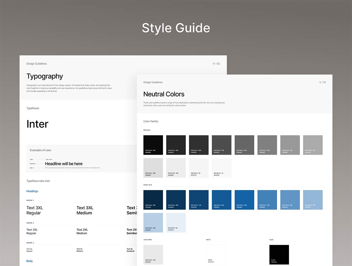The width and height of the screenshot is (352, 266).
Task: Pick the Grayscale 700 swatch in Grayscale row
Action: point(222,145)
